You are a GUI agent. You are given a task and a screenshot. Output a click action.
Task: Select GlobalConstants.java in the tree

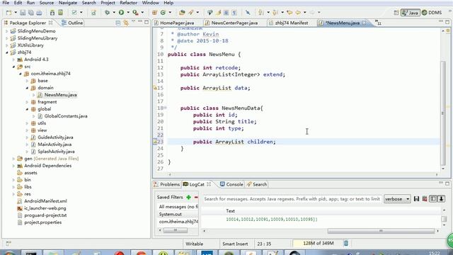click(x=66, y=116)
